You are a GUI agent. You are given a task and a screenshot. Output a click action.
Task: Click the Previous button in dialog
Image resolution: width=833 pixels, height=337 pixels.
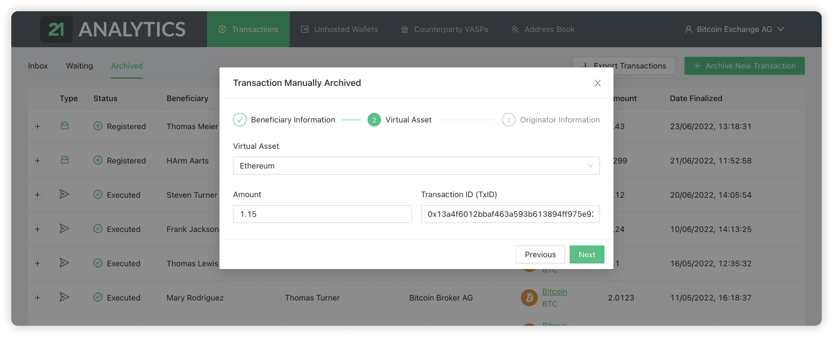tap(540, 254)
